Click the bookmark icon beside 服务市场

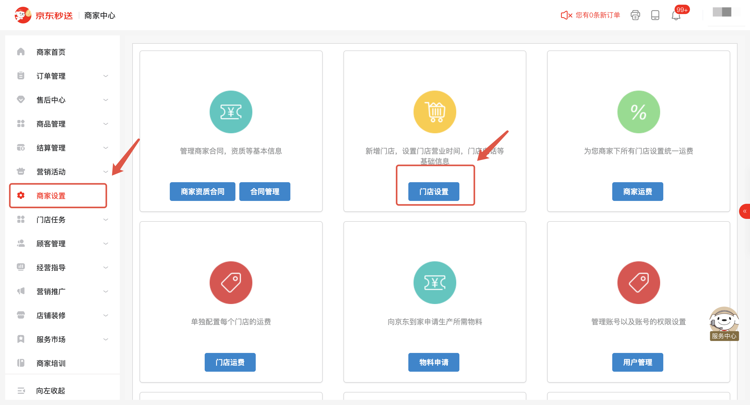[x=21, y=339]
